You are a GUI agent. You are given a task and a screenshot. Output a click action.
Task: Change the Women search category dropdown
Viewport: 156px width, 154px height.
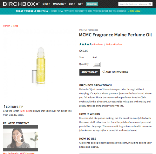click(143, 4)
